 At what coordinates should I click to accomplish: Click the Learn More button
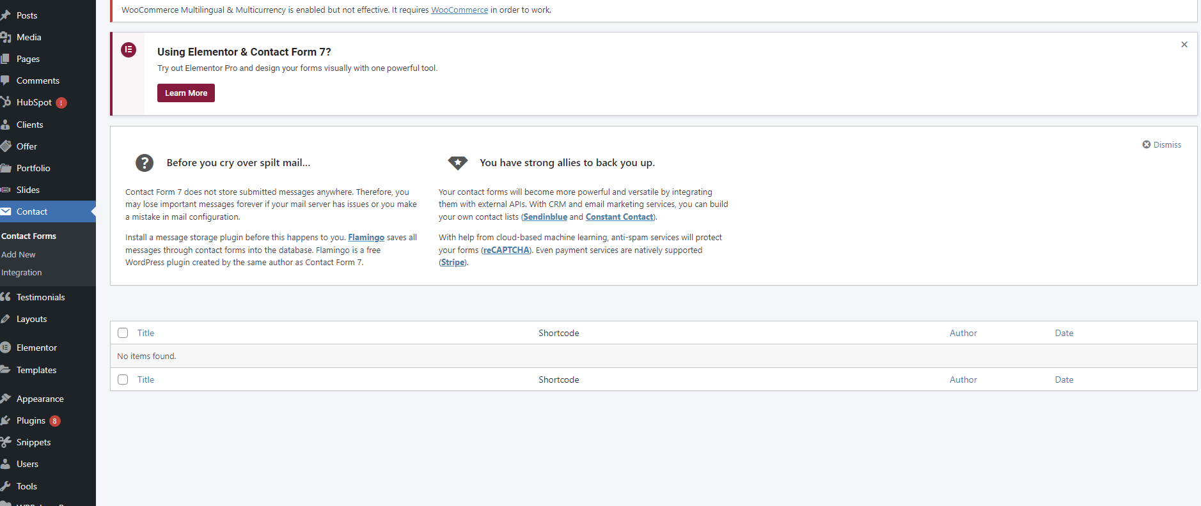[186, 93]
